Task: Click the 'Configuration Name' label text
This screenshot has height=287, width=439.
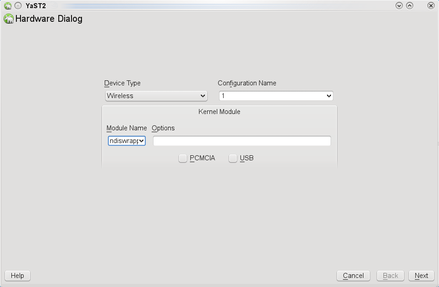Action: pos(247,83)
